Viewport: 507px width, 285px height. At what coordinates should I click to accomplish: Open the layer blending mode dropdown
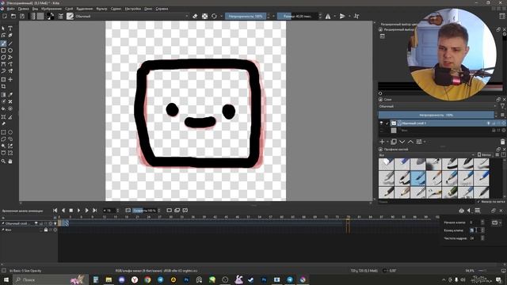tap(438, 106)
